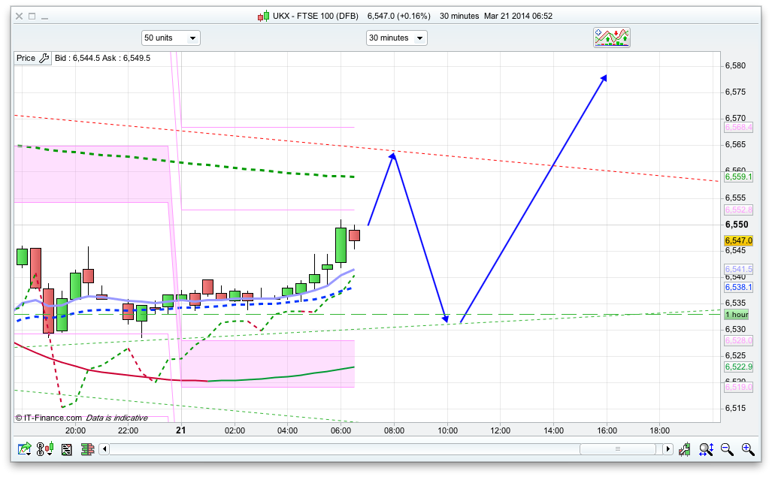Click the fit-to-view zoom icon with arrows

[706, 449]
